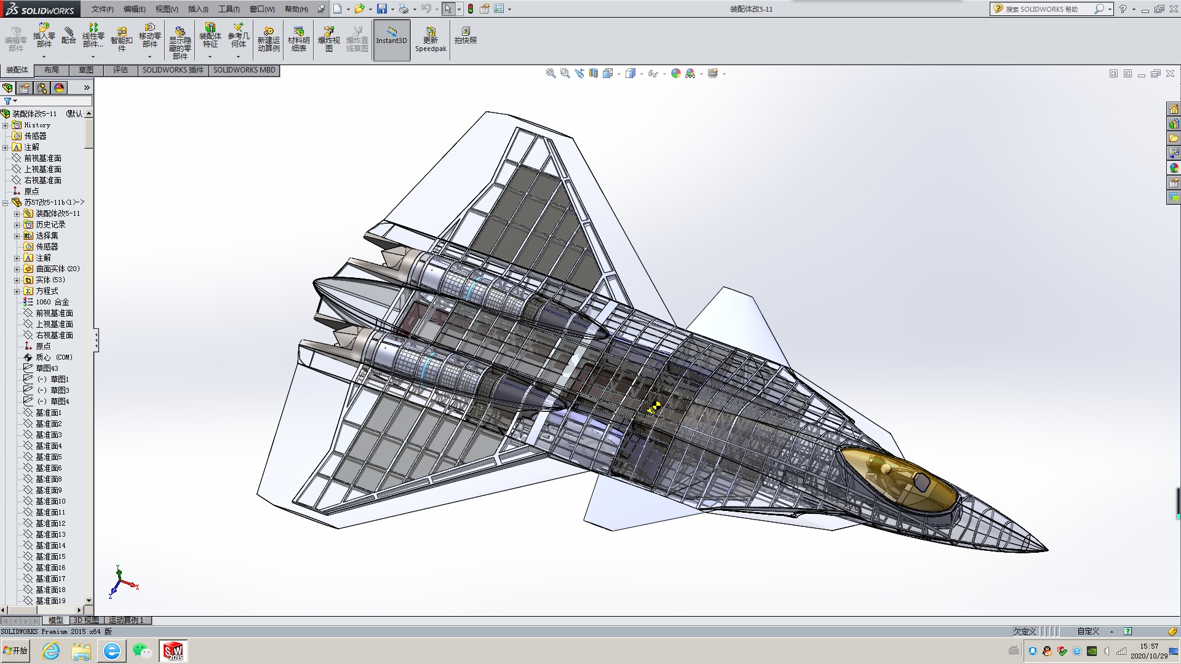Image resolution: width=1181 pixels, height=664 pixels.
Task: Click Exploded View (爆炸视图) tool
Action: 329,39
